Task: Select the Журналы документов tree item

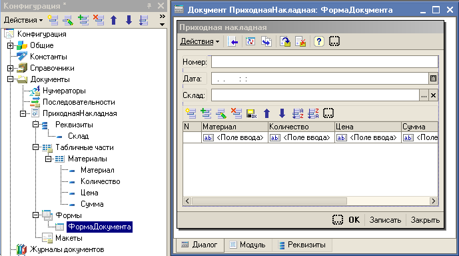Action: click(67, 249)
